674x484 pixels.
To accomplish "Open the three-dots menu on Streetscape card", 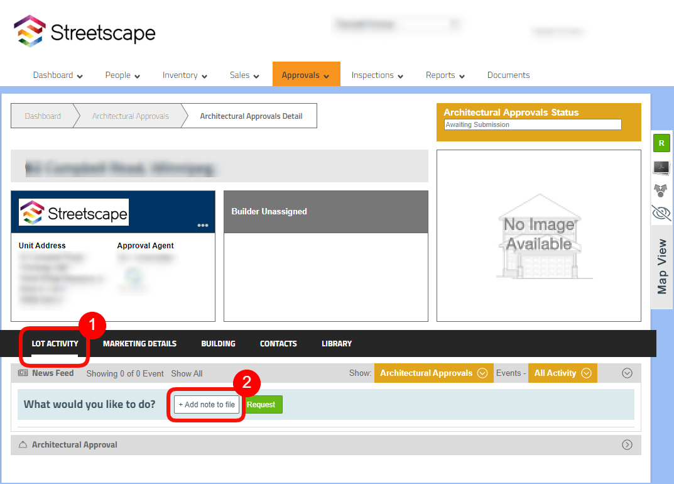I will pyautogui.click(x=203, y=226).
